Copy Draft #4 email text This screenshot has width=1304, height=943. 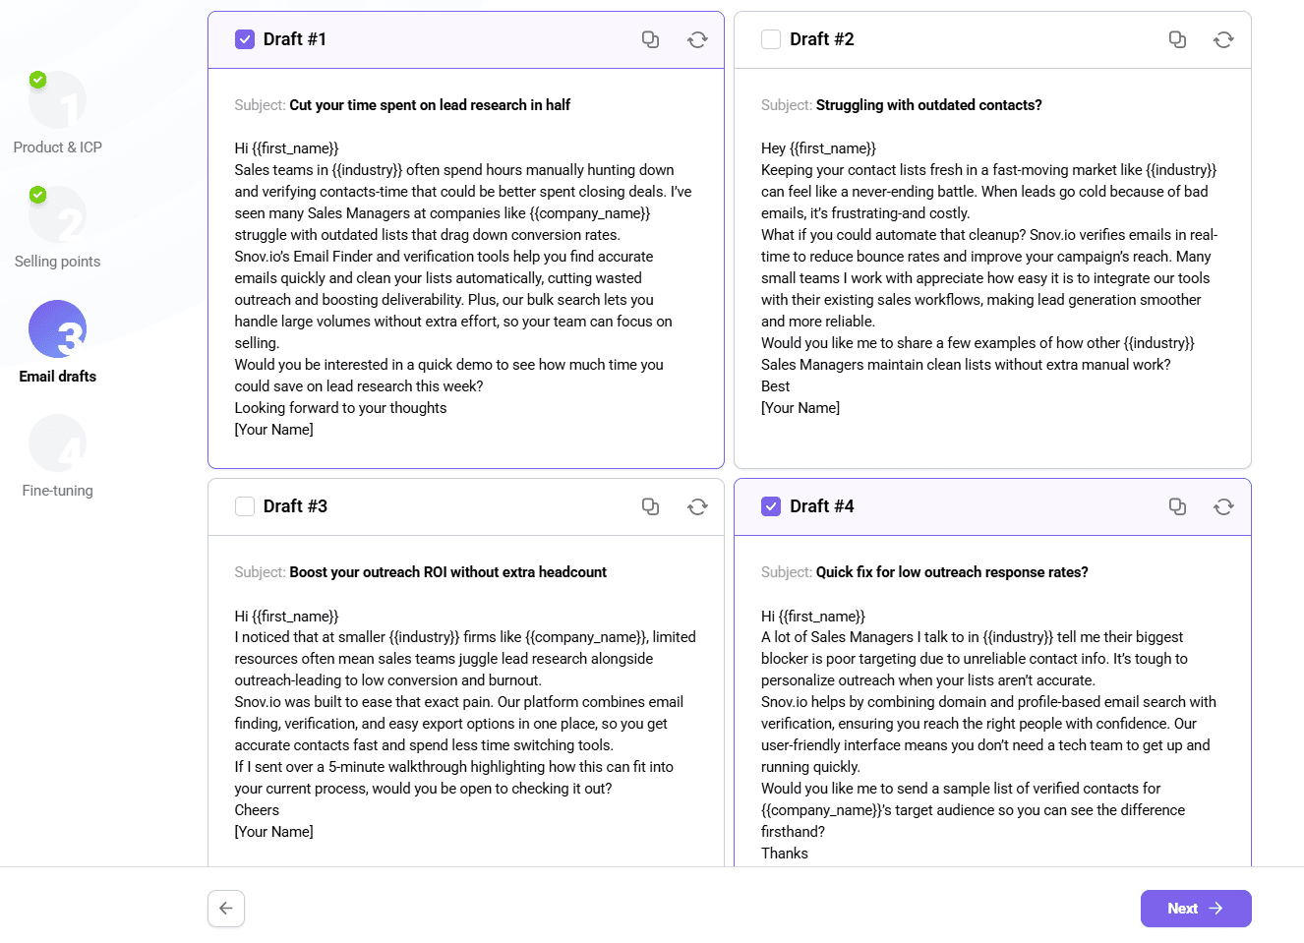tap(1177, 506)
